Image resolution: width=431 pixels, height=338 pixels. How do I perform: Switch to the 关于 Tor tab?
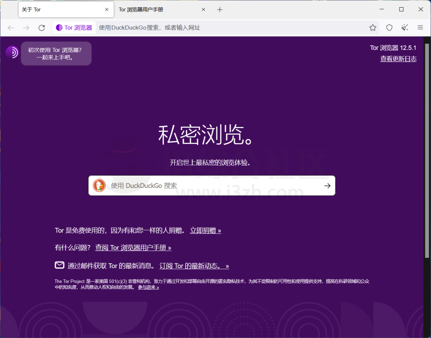66,10
